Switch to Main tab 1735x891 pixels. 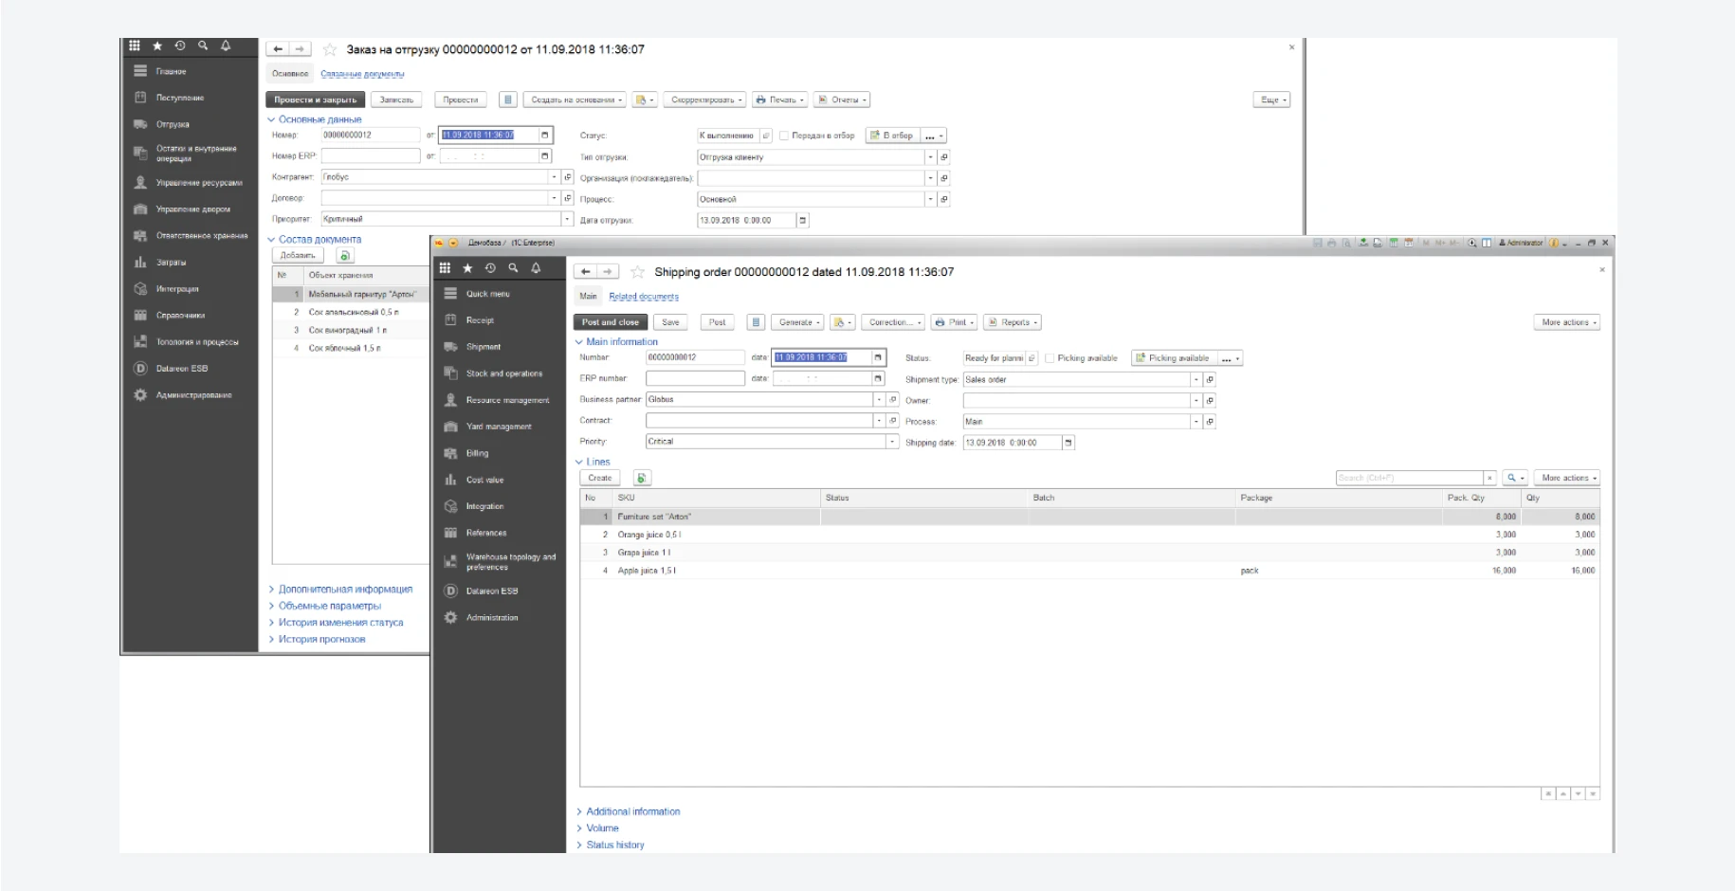click(589, 297)
